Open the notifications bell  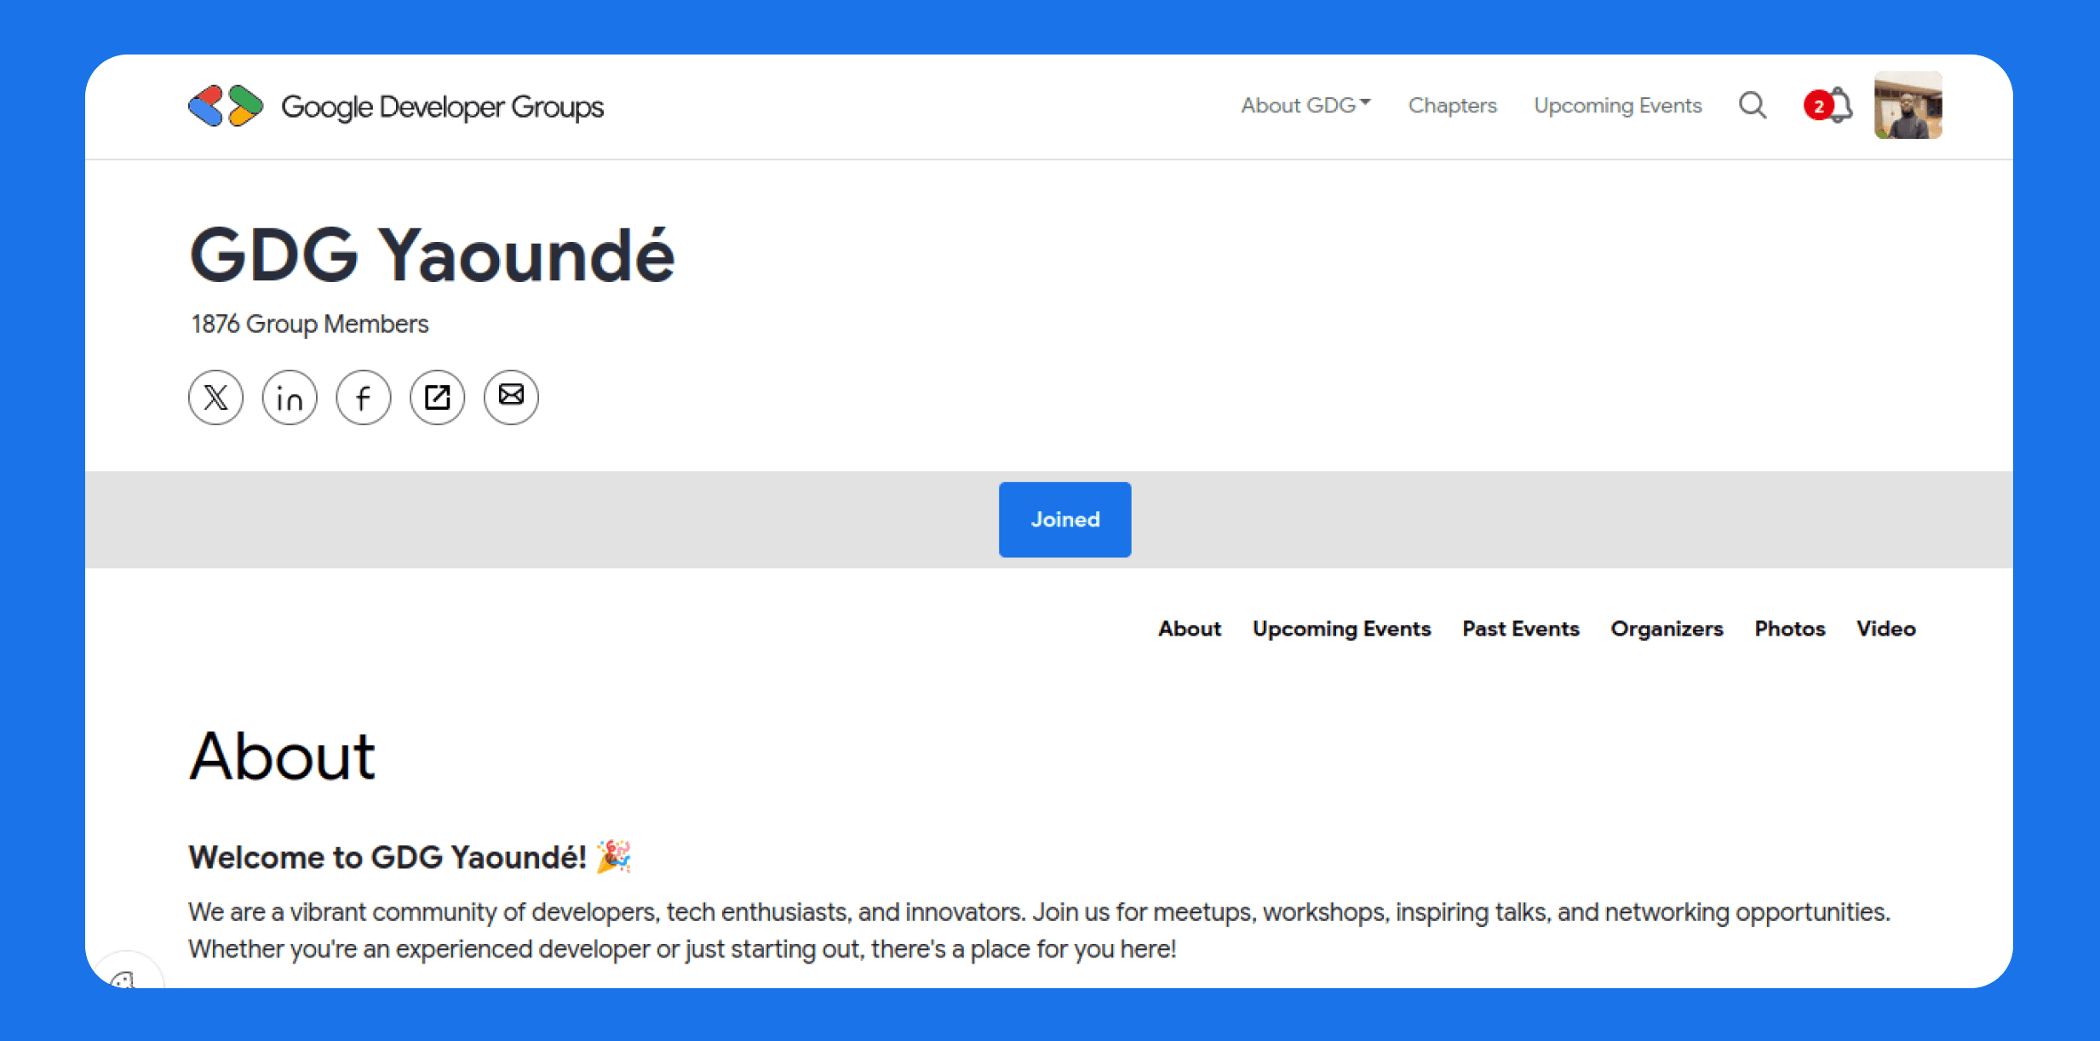1839,106
